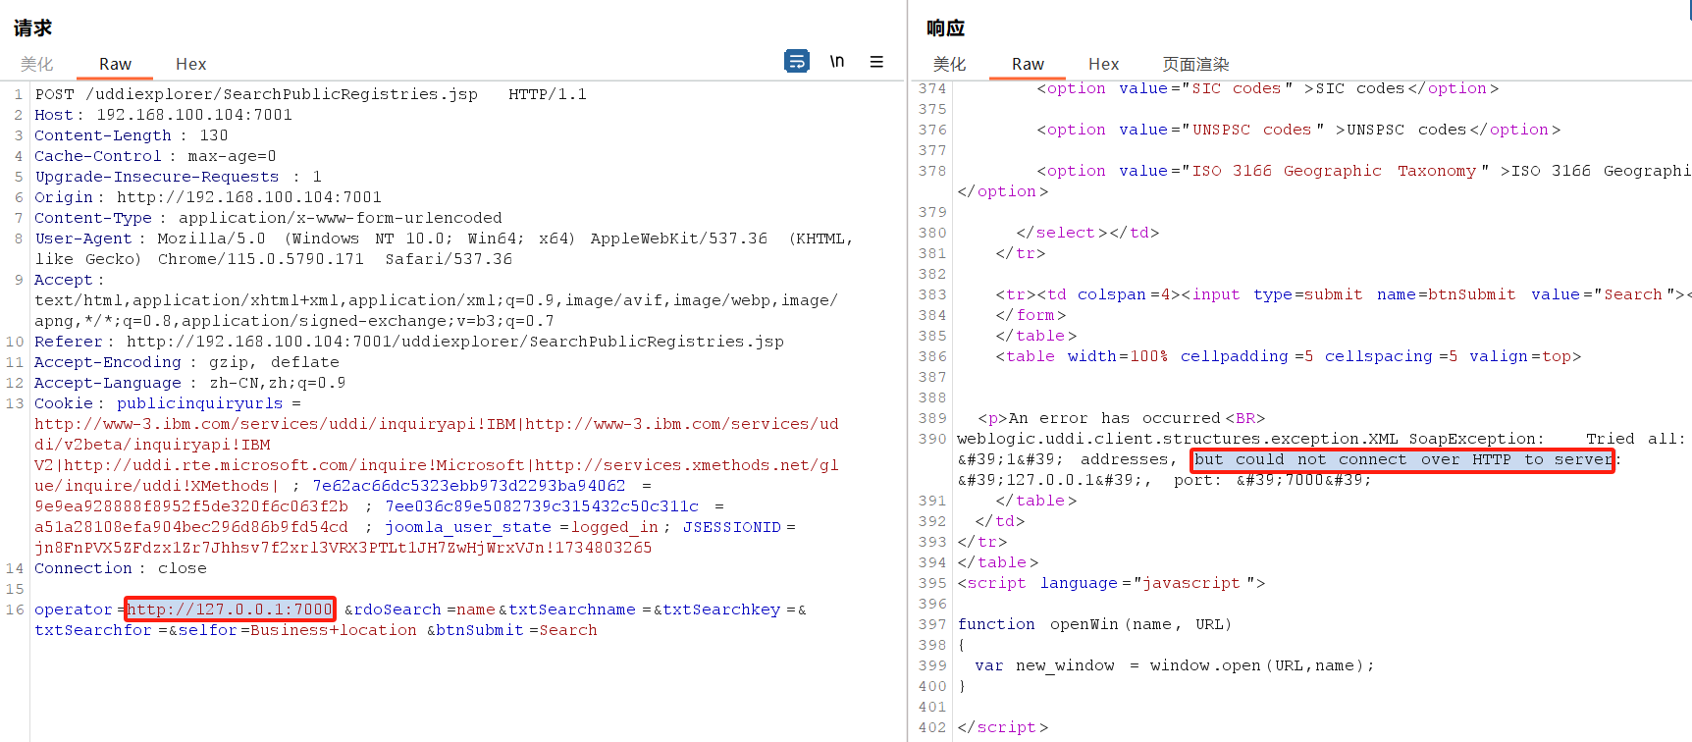
Task: Switch request view to 美化 tab
Action: pyautogui.click(x=37, y=64)
